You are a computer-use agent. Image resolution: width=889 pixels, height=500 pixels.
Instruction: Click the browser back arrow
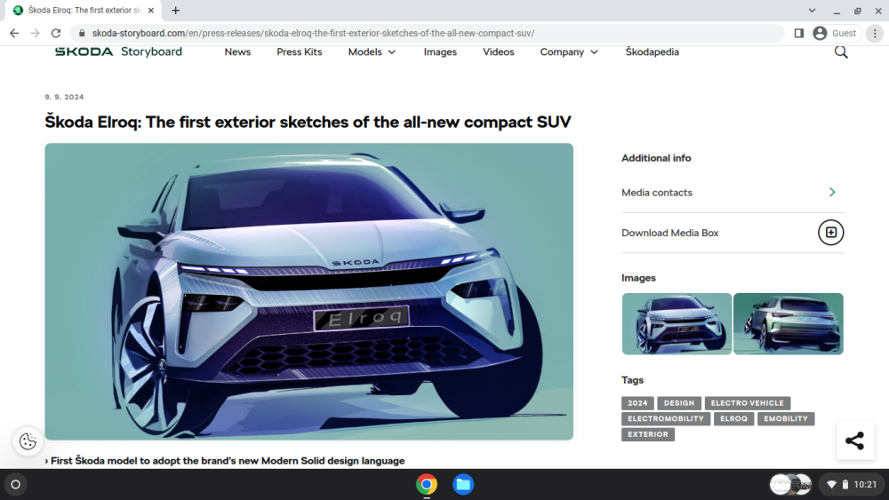coord(14,34)
